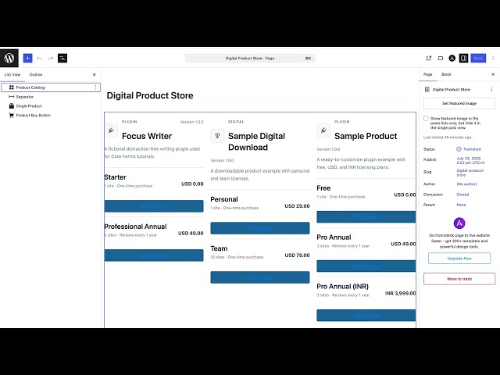The image size is (500, 375).
Task: Click the Team plan buy button
Action: coord(260,277)
